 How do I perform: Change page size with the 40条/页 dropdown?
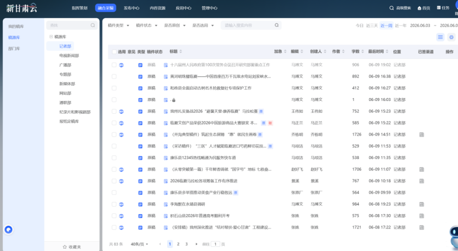(139, 244)
